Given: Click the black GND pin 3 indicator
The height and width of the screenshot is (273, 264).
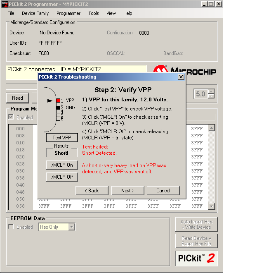Looking at the screenshot, I should click(58, 108).
